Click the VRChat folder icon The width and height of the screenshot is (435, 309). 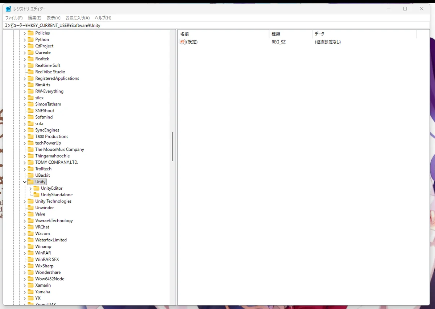30,227
